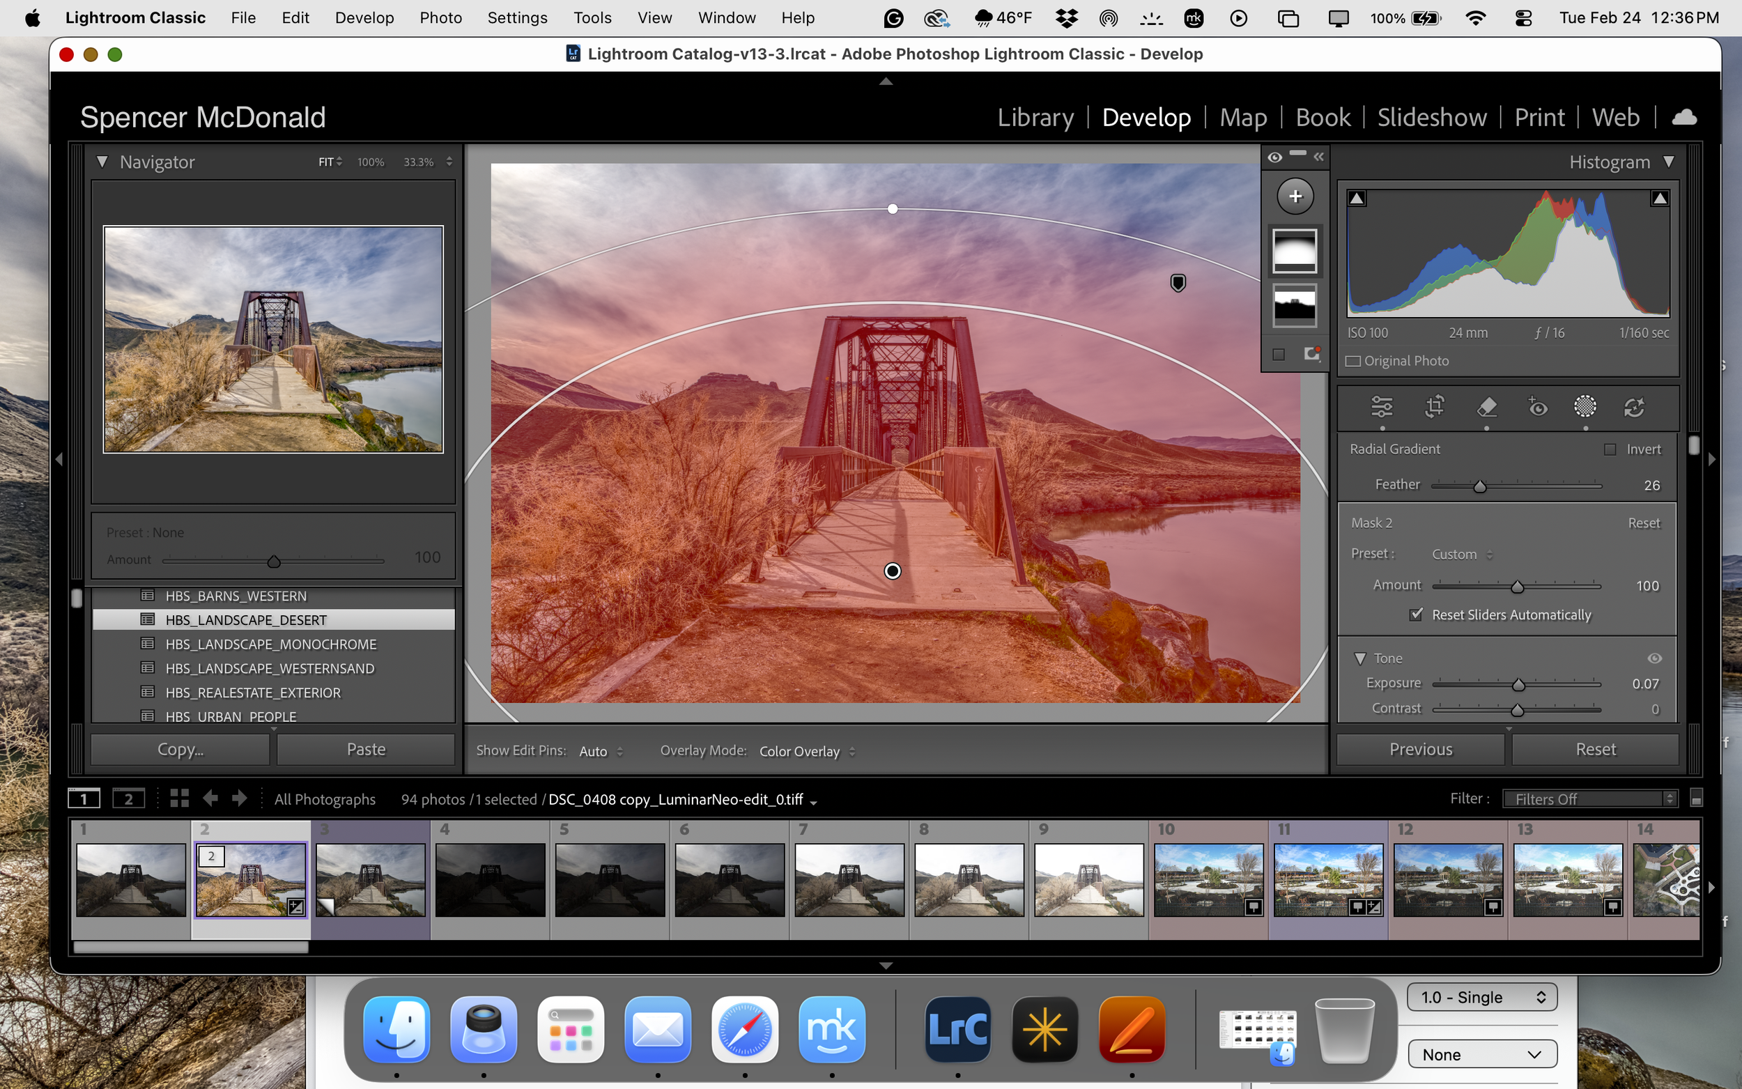The width and height of the screenshot is (1742, 1089).
Task: Uncheck Reset Sliders Automatically
Action: coord(1417,614)
